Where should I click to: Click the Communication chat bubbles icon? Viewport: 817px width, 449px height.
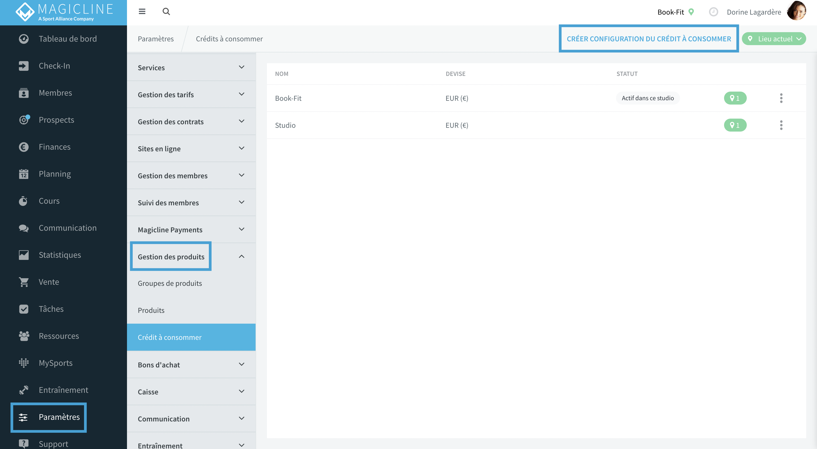[x=24, y=228]
